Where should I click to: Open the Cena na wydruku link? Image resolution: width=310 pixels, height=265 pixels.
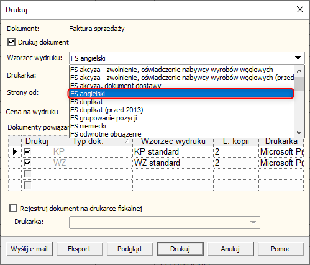pyautogui.click(x=32, y=112)
